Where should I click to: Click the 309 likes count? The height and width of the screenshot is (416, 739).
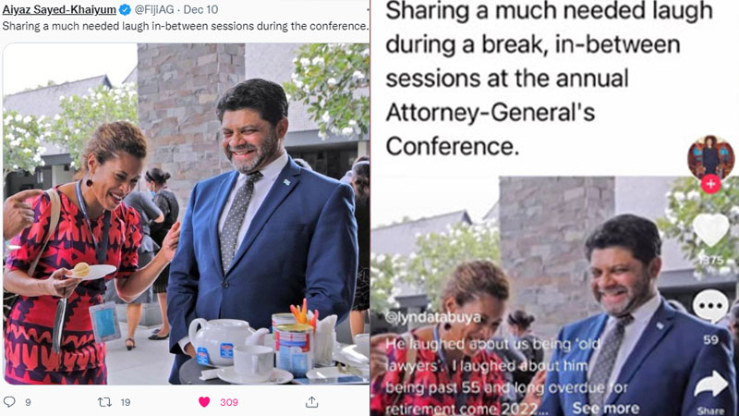[229, 402]
